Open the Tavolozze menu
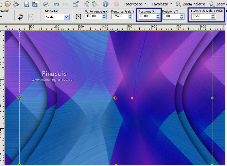The width and height of the screenshot is (227, 166). pyautogui.click(x=161, y=4)
